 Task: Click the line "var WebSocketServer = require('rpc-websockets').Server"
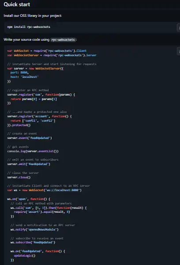pos(52,55)
